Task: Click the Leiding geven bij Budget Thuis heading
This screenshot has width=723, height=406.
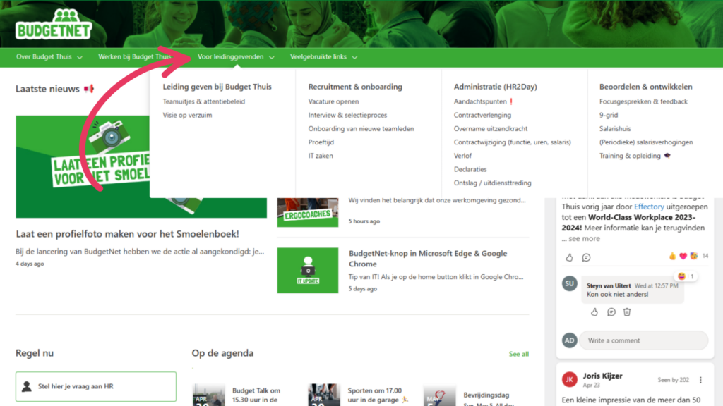Action: (x=217, y=87)
